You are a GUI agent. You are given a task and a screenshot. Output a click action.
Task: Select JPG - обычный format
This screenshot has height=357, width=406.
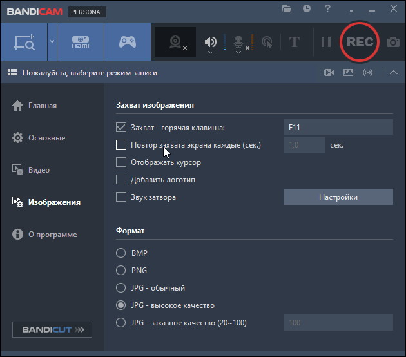coord(121,287)
